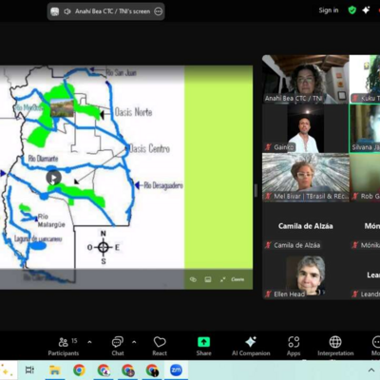Select Mel Bivar video tile

coord(306,178)
